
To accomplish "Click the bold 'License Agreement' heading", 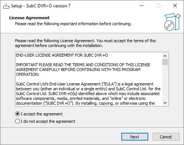I will pyautogui.click(x=29, y=18).
